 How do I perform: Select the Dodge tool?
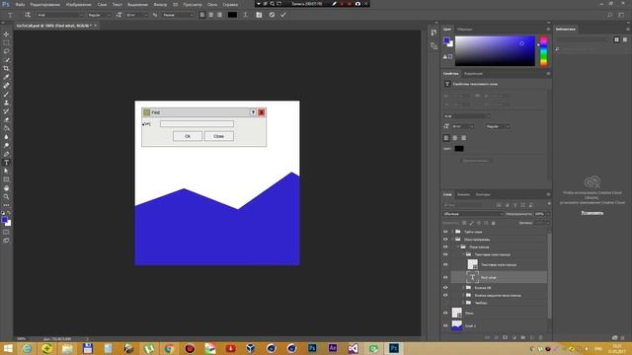(x=6, y=145)
